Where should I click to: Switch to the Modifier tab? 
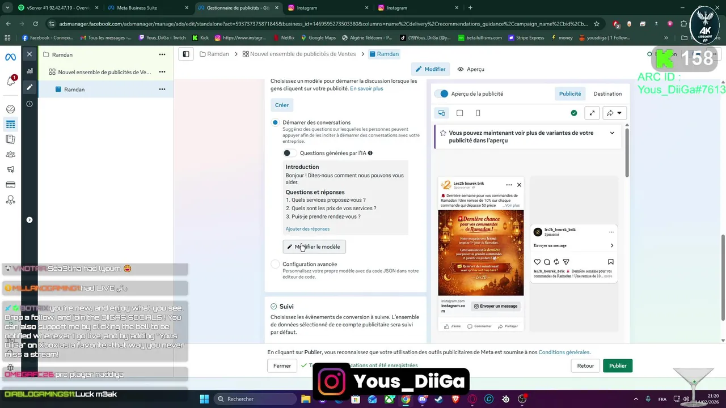[430, 69]
